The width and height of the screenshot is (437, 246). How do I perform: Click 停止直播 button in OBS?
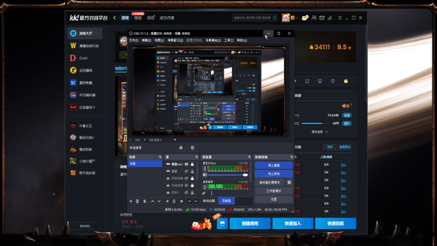pos(274,166)
